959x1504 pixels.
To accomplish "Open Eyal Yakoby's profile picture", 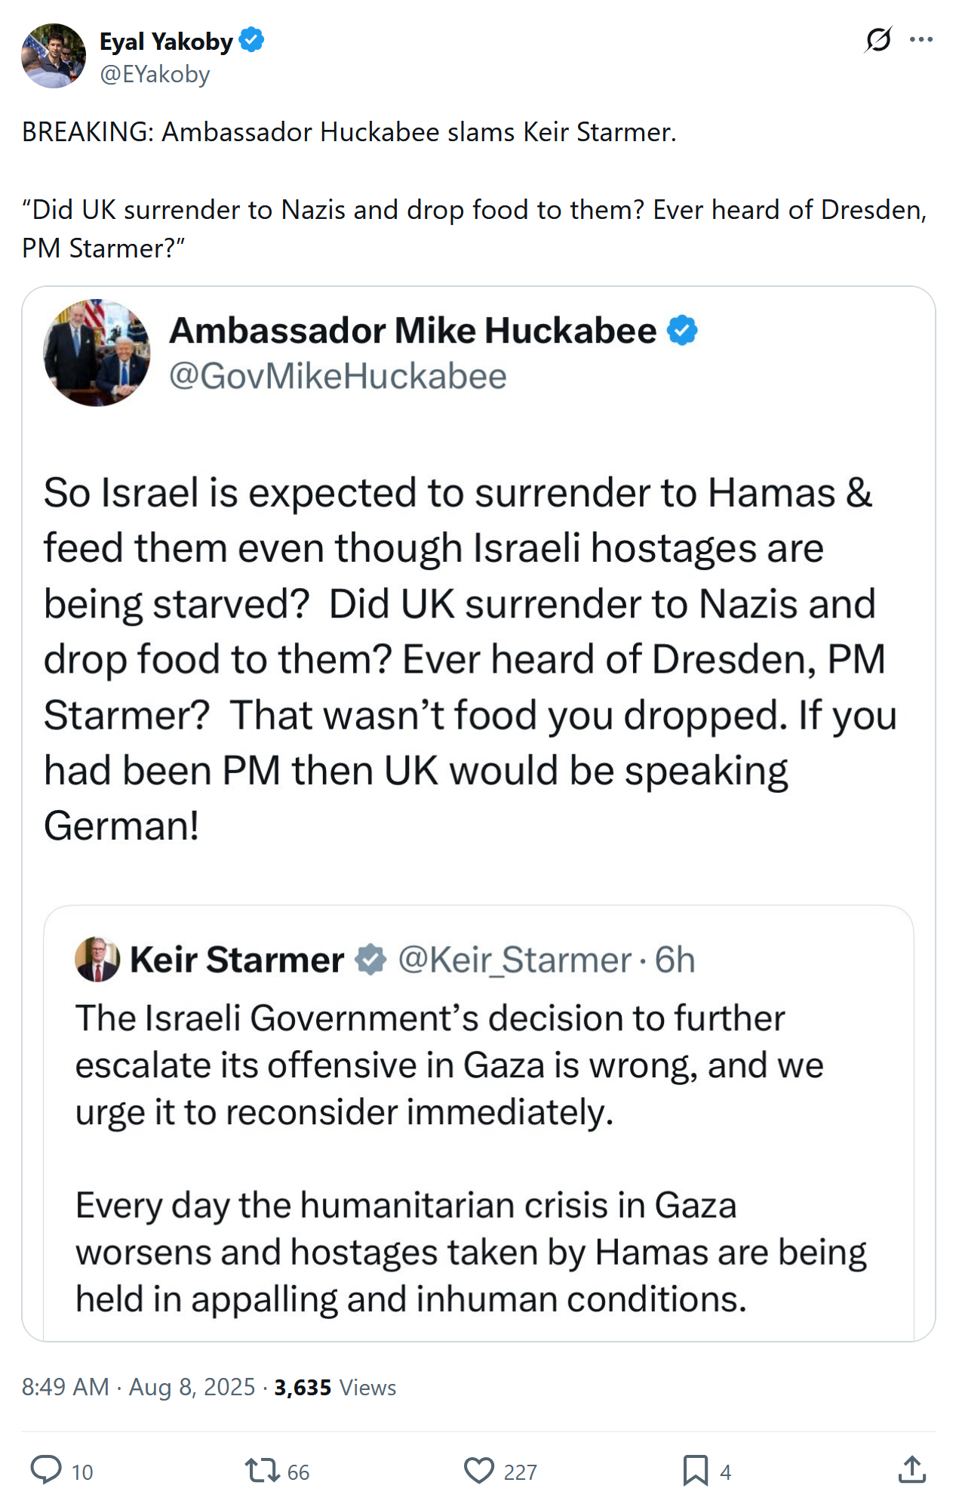I will 54,56.
